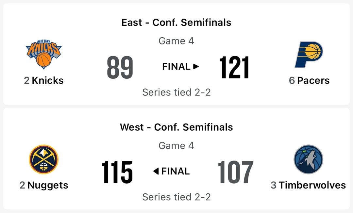Screen dimensions: 353x213
Task: Select the East - Conf. Semifinals heading
Action: [176, 23]
